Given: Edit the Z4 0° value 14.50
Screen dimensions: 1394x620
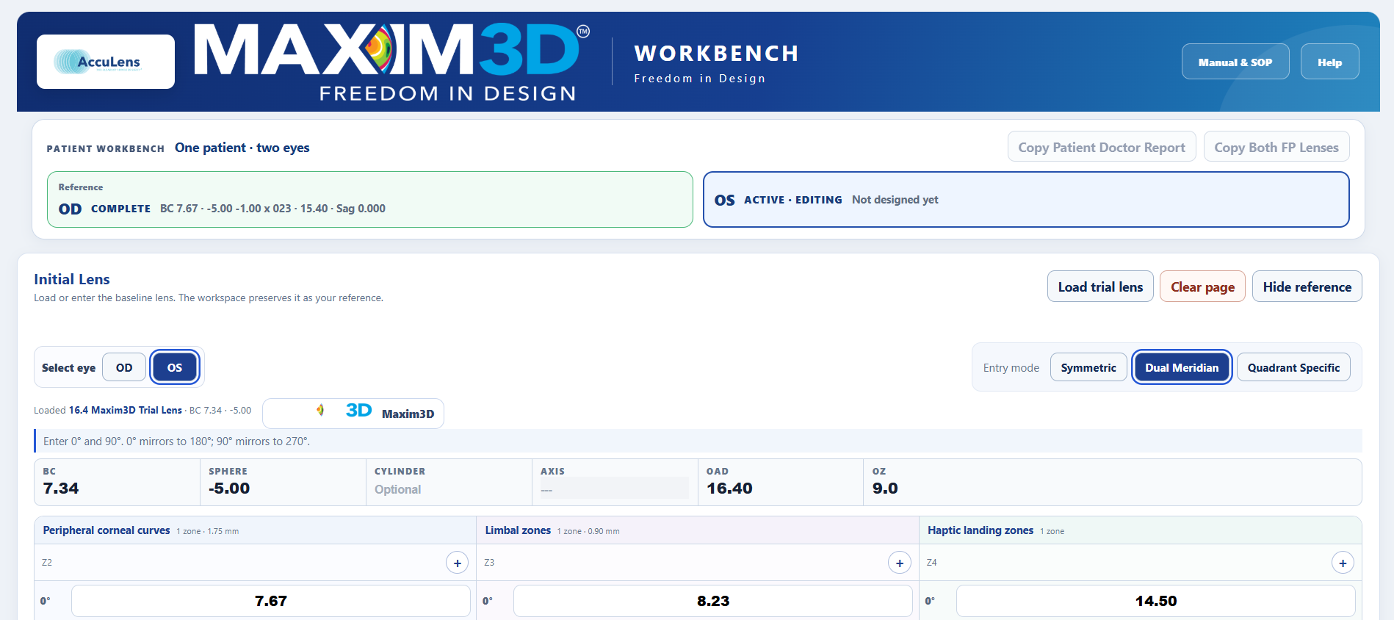Looking at the screenshot, I should [x=1155, y=601].
